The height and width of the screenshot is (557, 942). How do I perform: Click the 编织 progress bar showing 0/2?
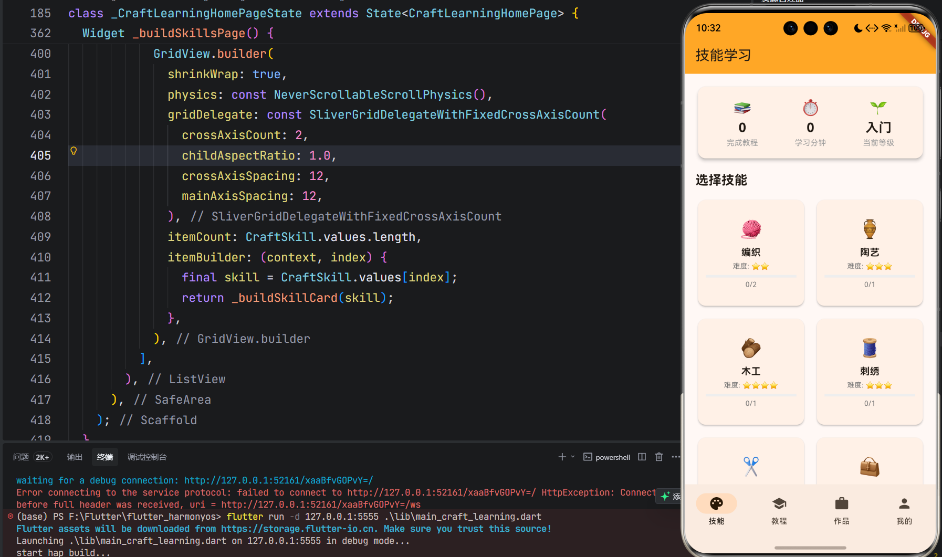pyautogui.click(x=751, y=276)
